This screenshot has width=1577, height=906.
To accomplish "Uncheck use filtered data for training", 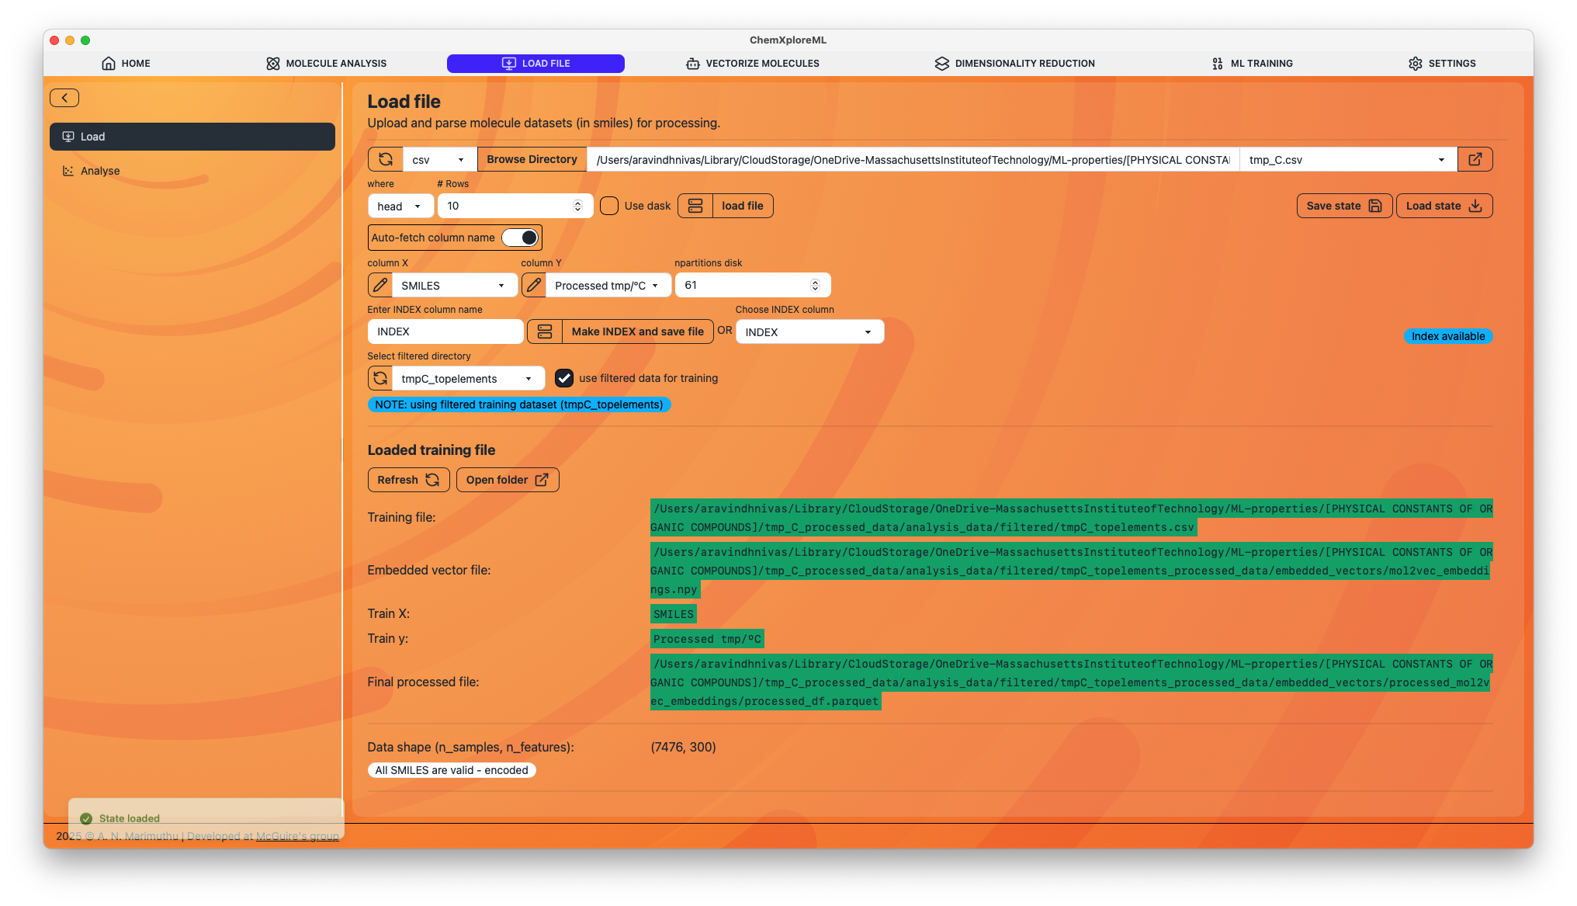I will pyautogui.click(x=564, y=378).
